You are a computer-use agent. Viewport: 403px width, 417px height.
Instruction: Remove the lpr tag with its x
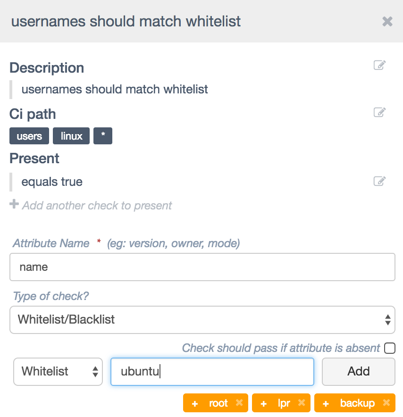tap(302, 403)
